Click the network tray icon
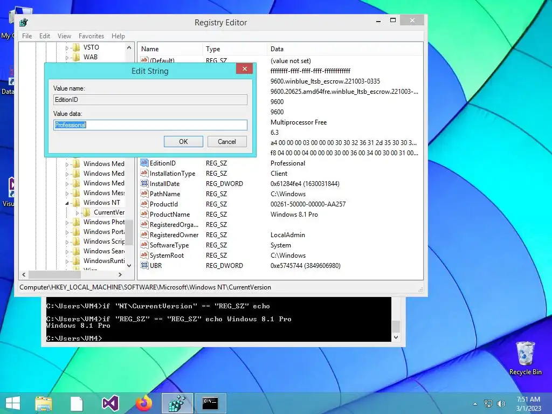The image size is (552, 414). (x=488, y=403)
